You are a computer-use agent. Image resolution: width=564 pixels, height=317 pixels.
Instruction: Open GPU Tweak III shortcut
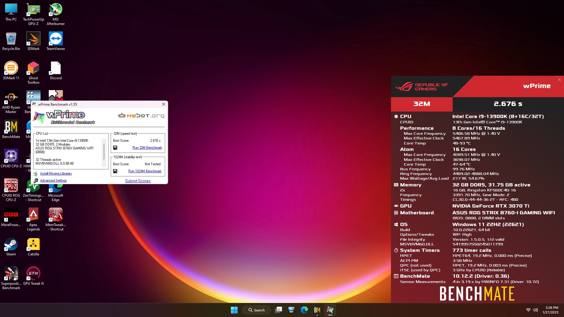coord(33,276)
